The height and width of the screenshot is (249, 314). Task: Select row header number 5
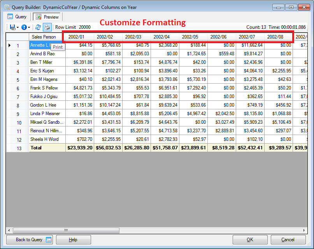tap(18, 80)
